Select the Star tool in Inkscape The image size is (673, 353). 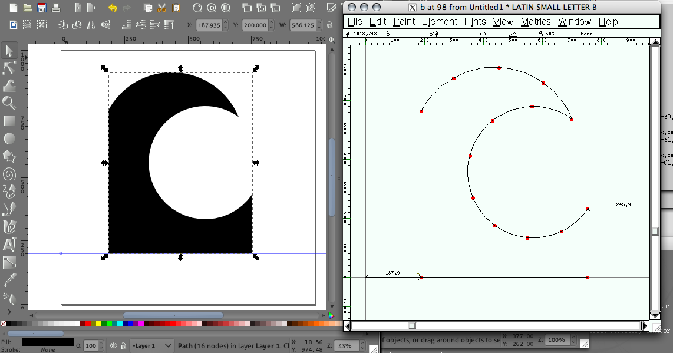click(9, 157)
